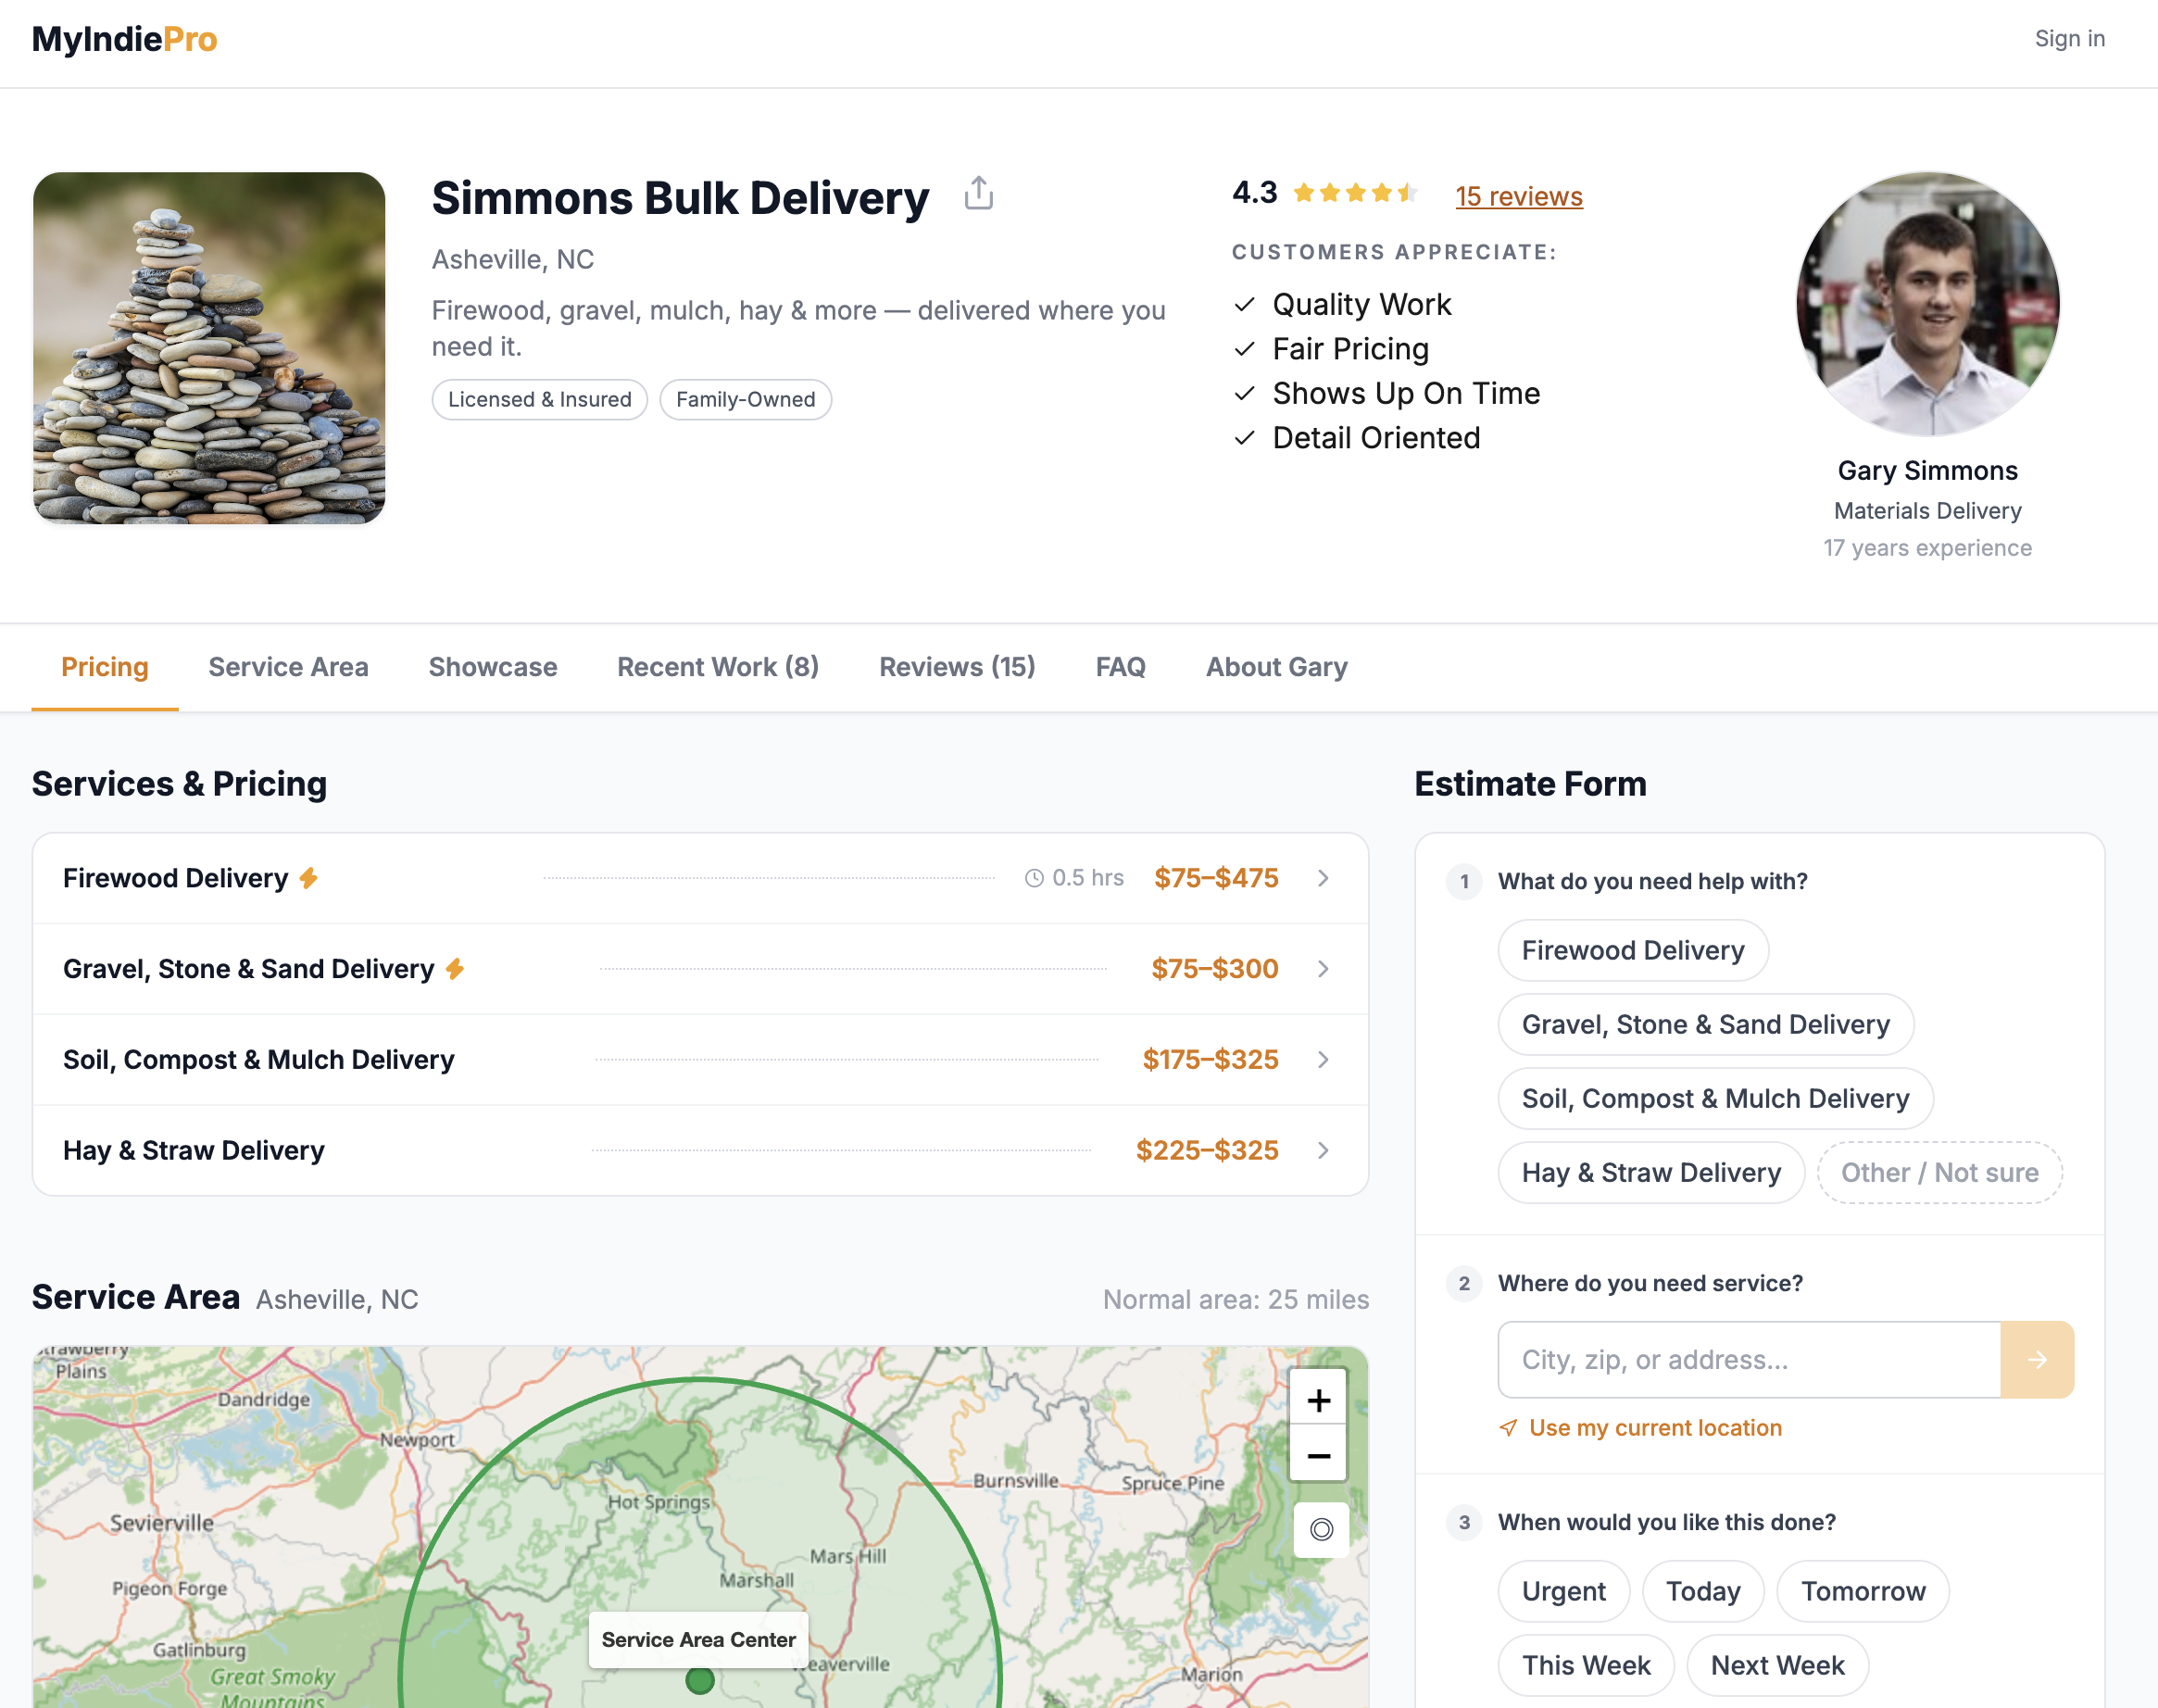Switch to the Pricing tab

105,667
